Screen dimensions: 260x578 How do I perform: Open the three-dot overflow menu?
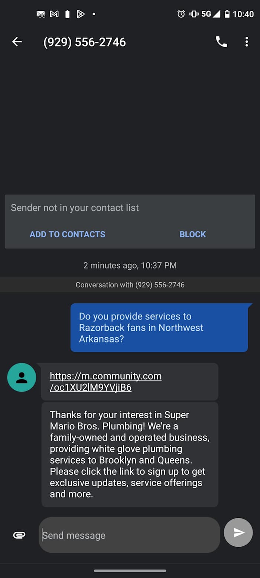coord(247,42)
